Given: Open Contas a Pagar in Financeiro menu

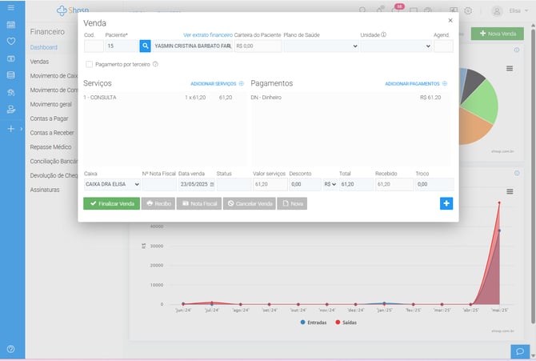Looking at the screenshot, I should [x=50, y=118].
